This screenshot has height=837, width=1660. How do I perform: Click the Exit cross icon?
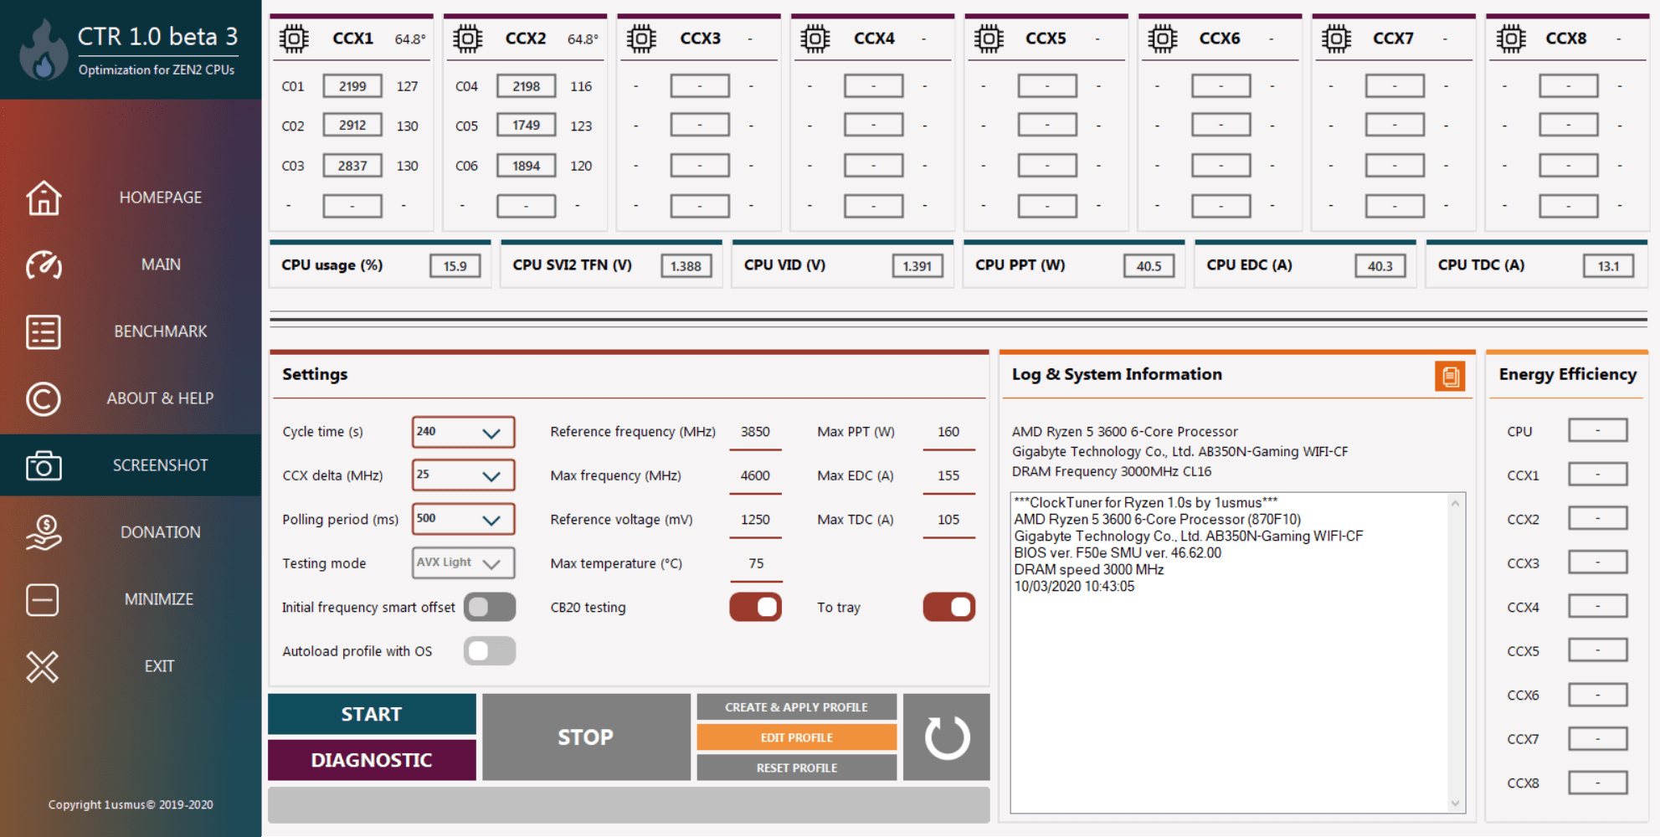(43, 666)
